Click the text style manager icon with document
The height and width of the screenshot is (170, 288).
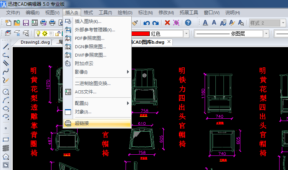click(x=223, y=23)
